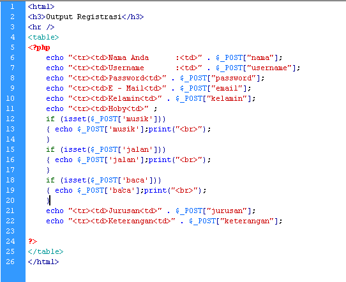The image size is (346, 282).
Task: Click line number 12 in gutter
Action: pos(10,119)
